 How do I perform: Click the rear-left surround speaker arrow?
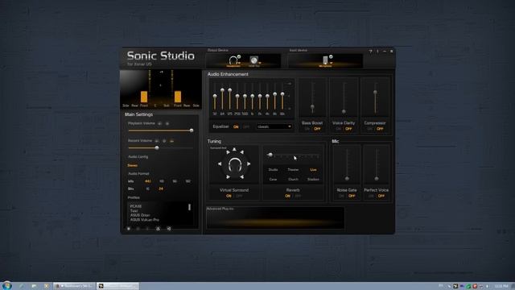[228, 177]
